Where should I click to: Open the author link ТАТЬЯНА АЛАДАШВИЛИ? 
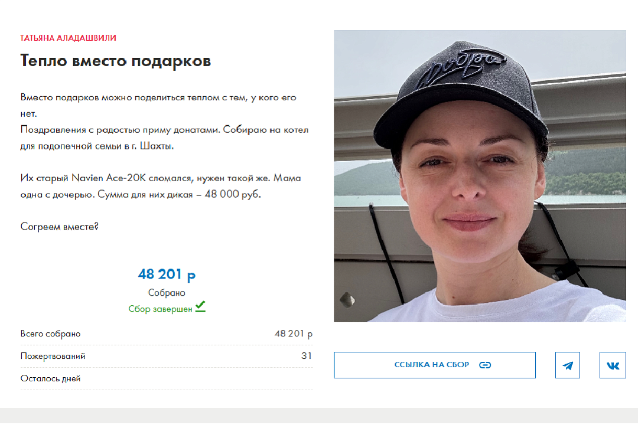[69, 38]
